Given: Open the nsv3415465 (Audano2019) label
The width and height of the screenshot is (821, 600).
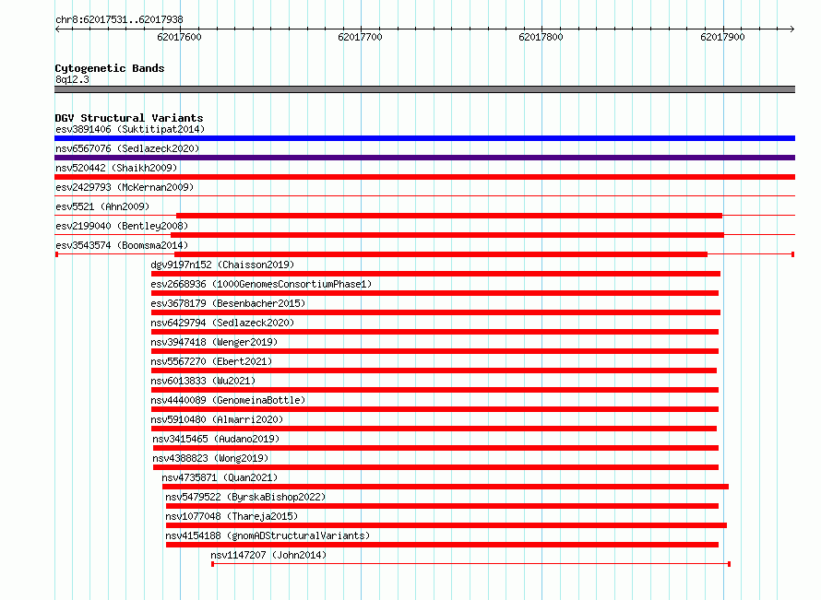Looking at the screenshot, I should pyautogui.click(x=216, y=439).
